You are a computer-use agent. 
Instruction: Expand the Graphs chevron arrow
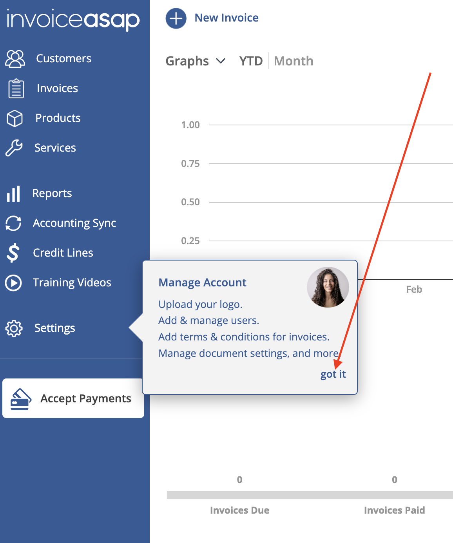click(x=221, y=61)
